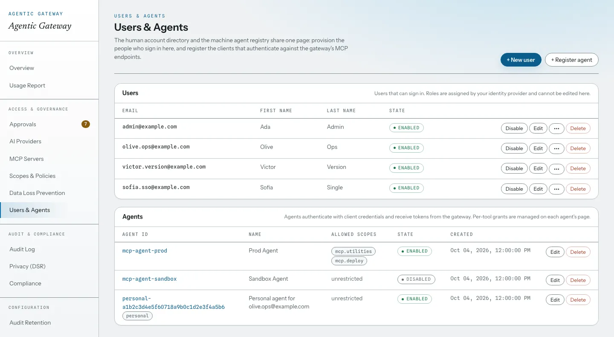Navigate to AI Providers
Viewport: 614px width, 337px height.
49,141
